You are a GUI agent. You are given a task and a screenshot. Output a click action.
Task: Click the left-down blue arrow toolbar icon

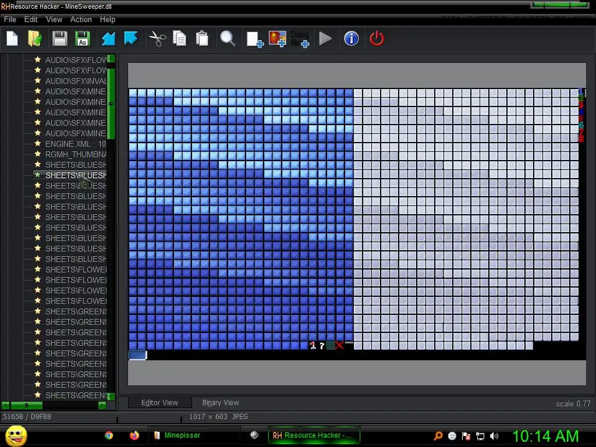[108, 38]
